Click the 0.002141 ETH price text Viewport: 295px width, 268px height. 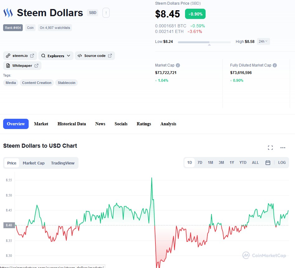(x=169, y=31)
